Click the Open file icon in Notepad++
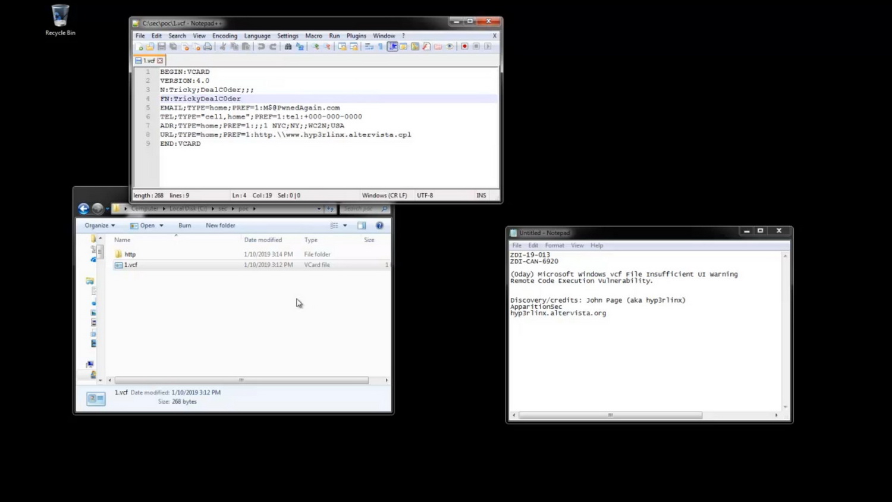Screen dimensions: 892x502 [x=150, y=46]
